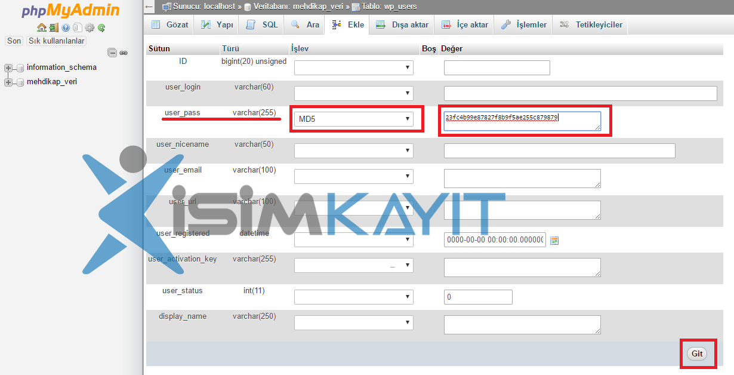
Task: Open the İçe aktar import tab
Action: click(465, 24)
